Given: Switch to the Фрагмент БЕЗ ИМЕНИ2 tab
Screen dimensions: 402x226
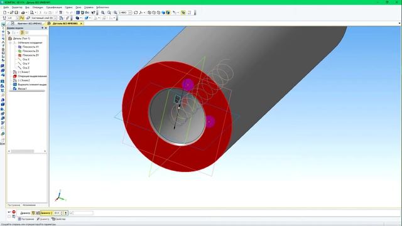Looking at the screenshot, I should pyautogui.click(x=28, y=23).
